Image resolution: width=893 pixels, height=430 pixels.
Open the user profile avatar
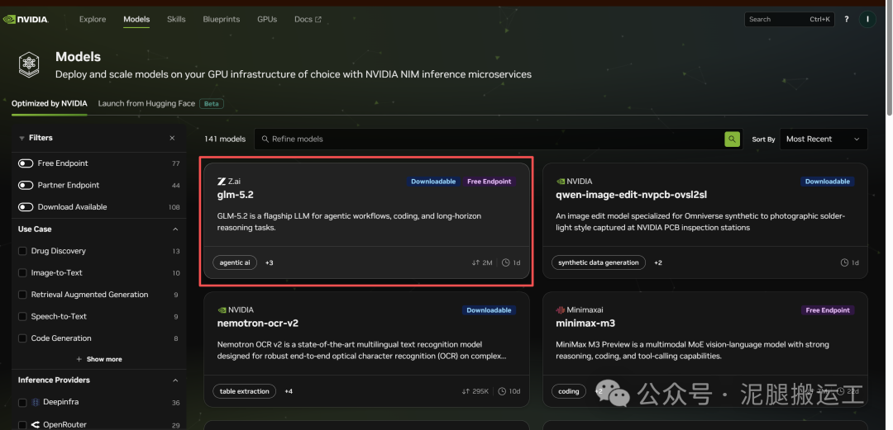click(x=867, y=19)
